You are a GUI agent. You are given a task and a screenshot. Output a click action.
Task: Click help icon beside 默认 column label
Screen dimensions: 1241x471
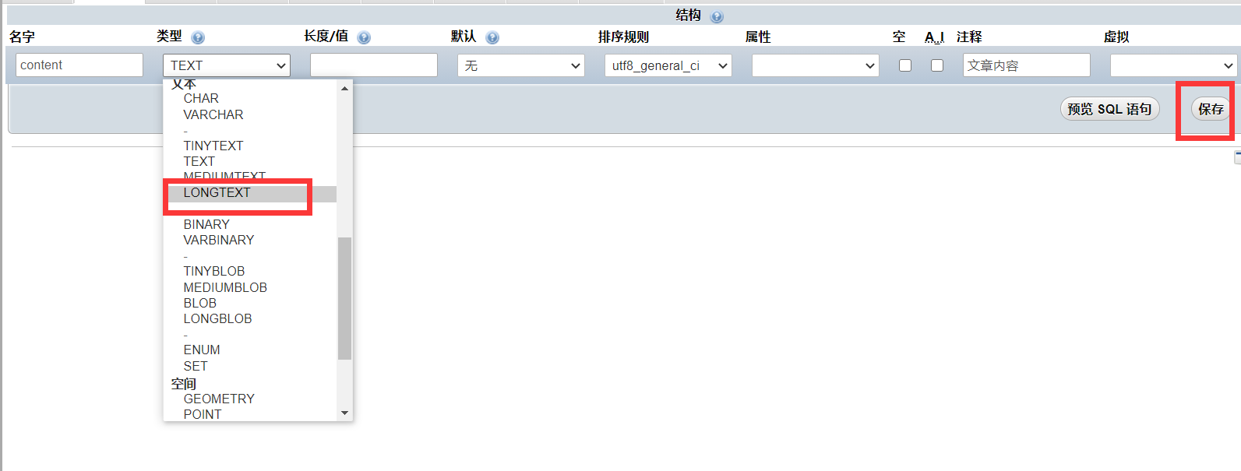(x=492, y=37)
